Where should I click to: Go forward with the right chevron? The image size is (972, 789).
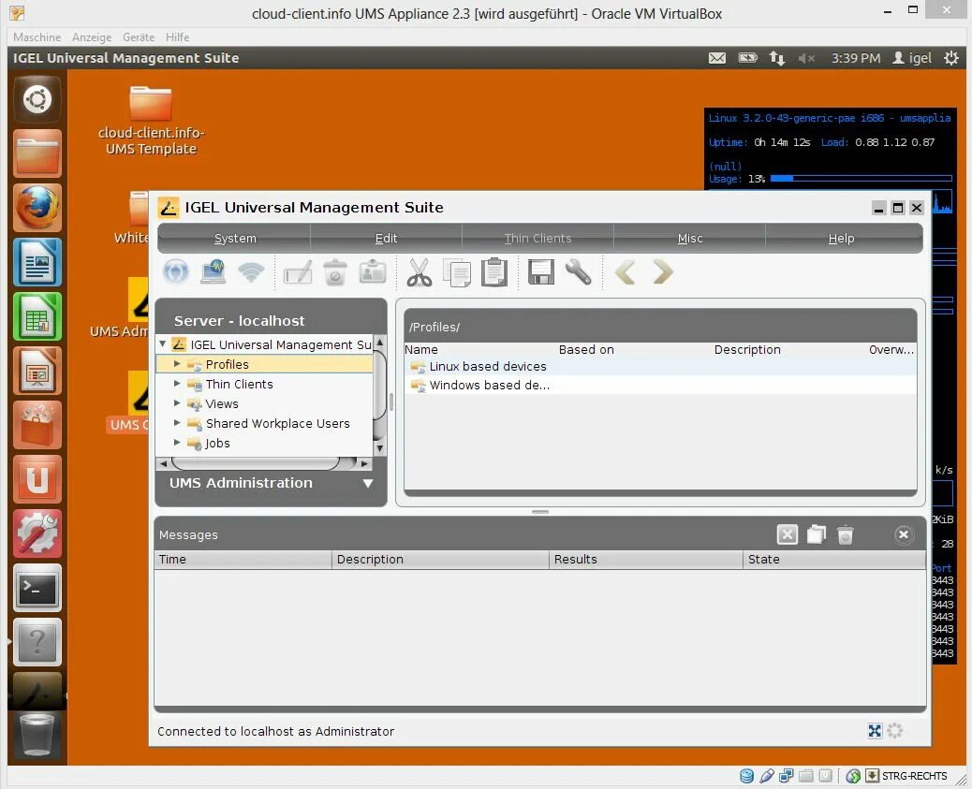pos(663,272)
